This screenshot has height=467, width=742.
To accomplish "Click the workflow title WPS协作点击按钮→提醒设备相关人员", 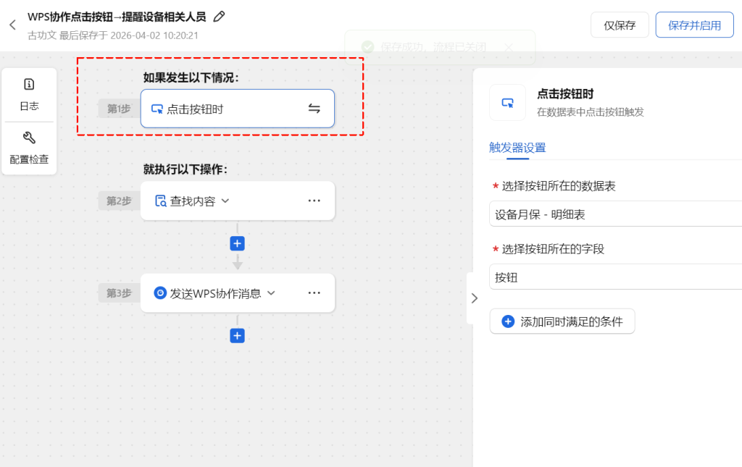I will click(x=117, y=17).
